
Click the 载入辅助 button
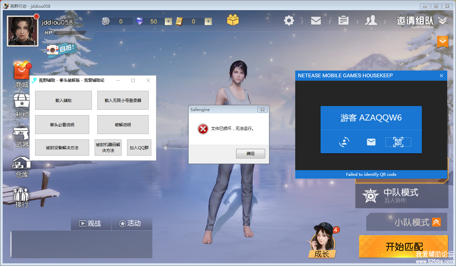click(63, 100)
